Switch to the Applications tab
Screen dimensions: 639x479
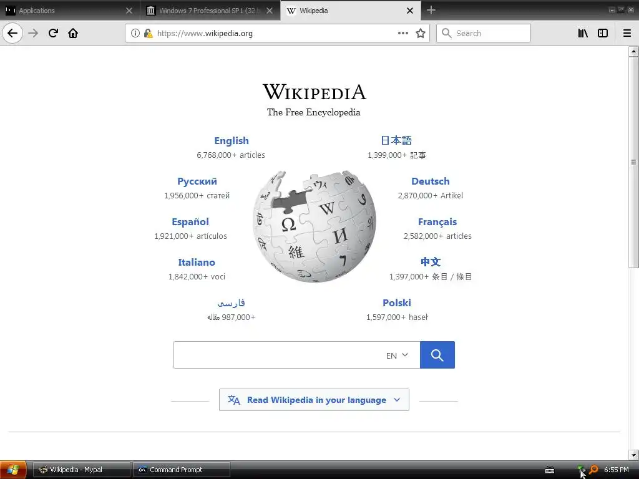click(x=70, y=11)
